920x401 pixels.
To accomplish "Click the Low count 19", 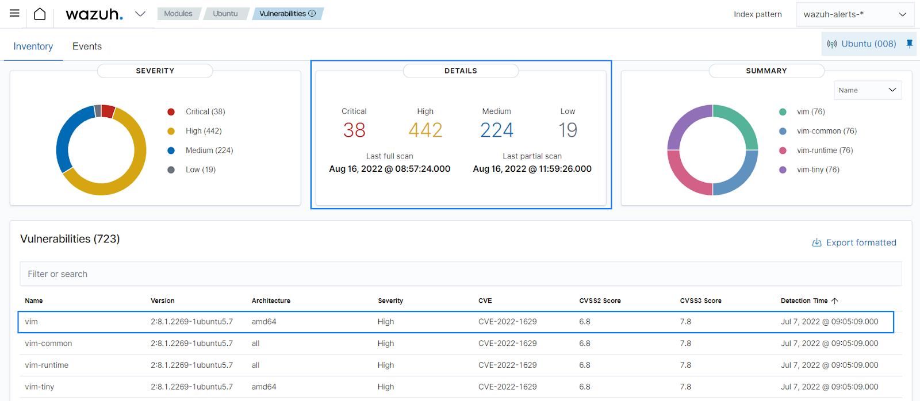I will coord(568,130).
